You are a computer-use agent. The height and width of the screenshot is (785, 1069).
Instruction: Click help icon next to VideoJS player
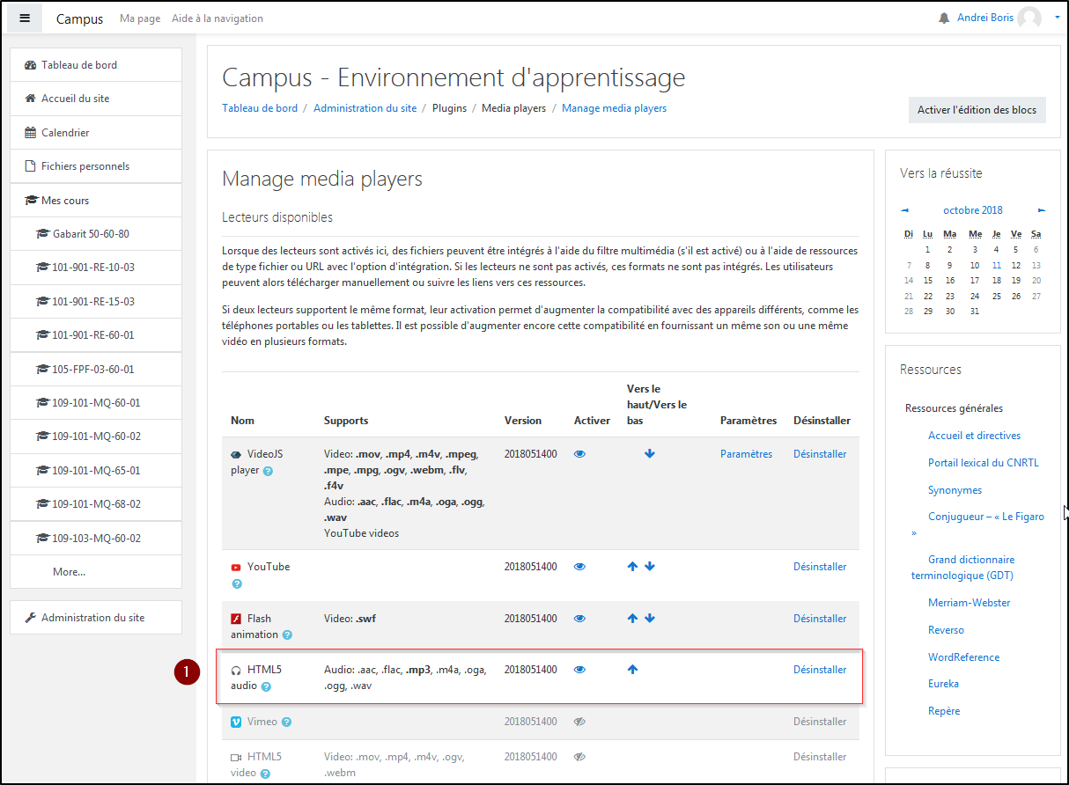268,471
